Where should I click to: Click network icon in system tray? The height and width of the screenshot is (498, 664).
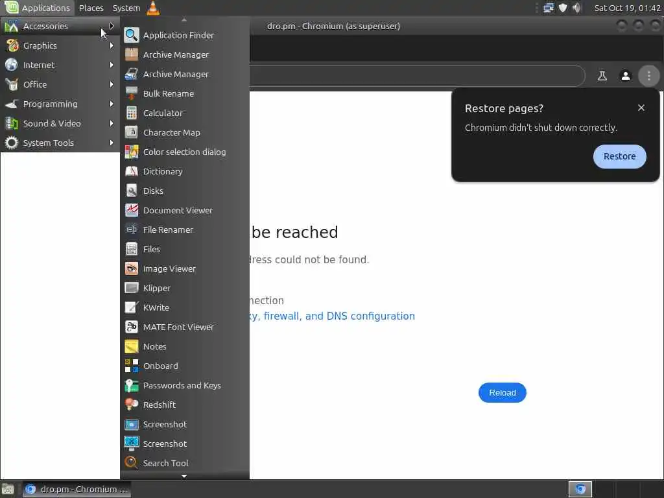pos(549,8)
